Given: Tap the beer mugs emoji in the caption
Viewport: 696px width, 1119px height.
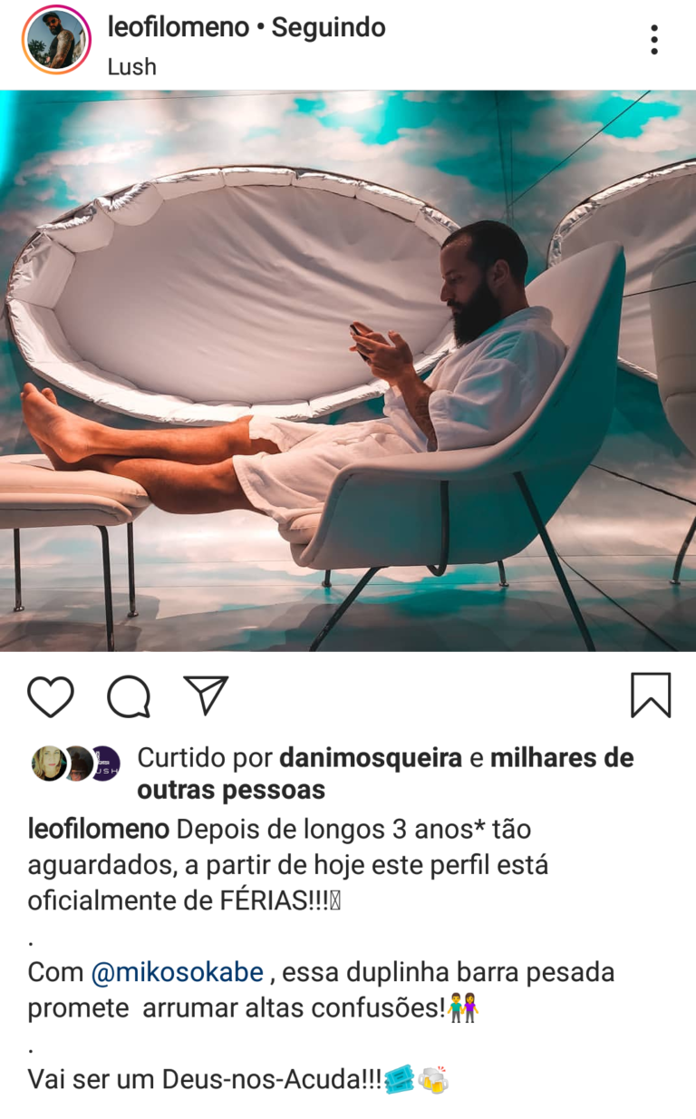Looking at the screenshot, I should tap(434, 1080).
